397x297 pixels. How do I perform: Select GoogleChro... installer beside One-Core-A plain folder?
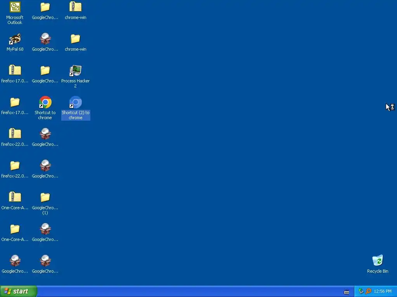click(x=45, y=229)
